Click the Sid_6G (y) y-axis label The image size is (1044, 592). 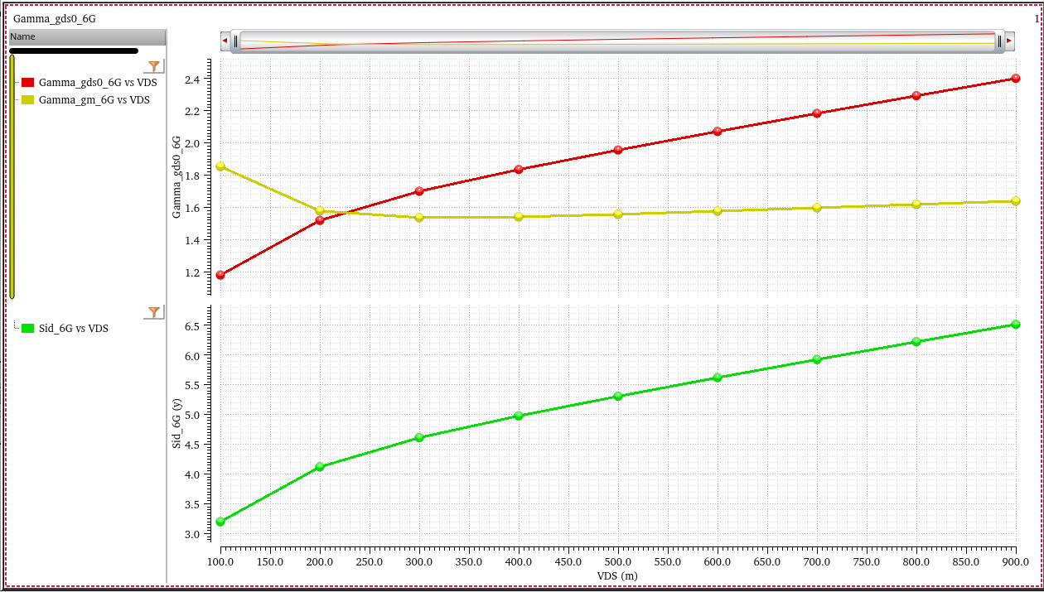pos(176,423)
